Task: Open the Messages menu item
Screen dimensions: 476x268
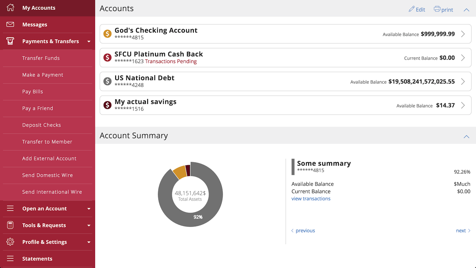Action: (x=48, y=25)
